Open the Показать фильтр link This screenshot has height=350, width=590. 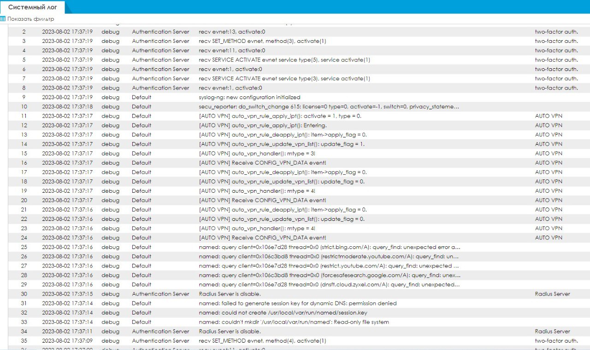coord(30,19)
